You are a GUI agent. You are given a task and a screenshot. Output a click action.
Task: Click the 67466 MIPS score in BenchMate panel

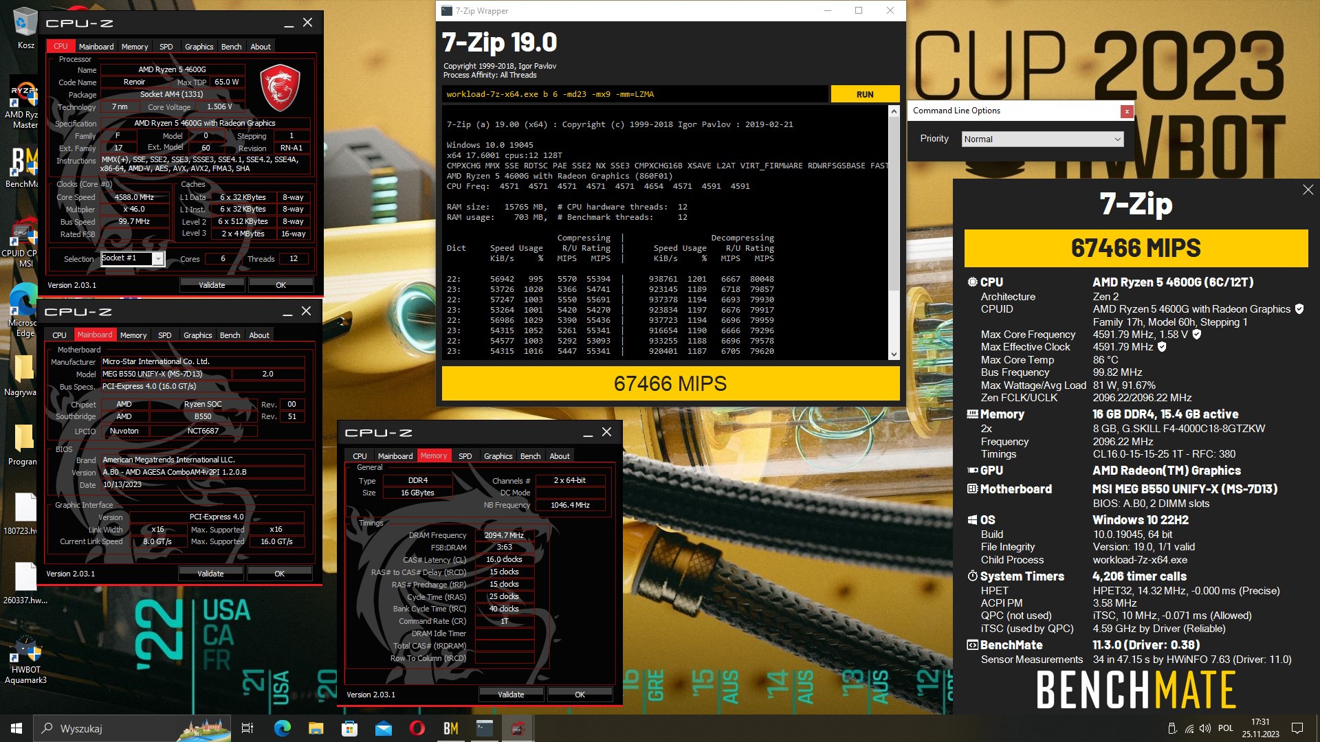pos(1136,248)
